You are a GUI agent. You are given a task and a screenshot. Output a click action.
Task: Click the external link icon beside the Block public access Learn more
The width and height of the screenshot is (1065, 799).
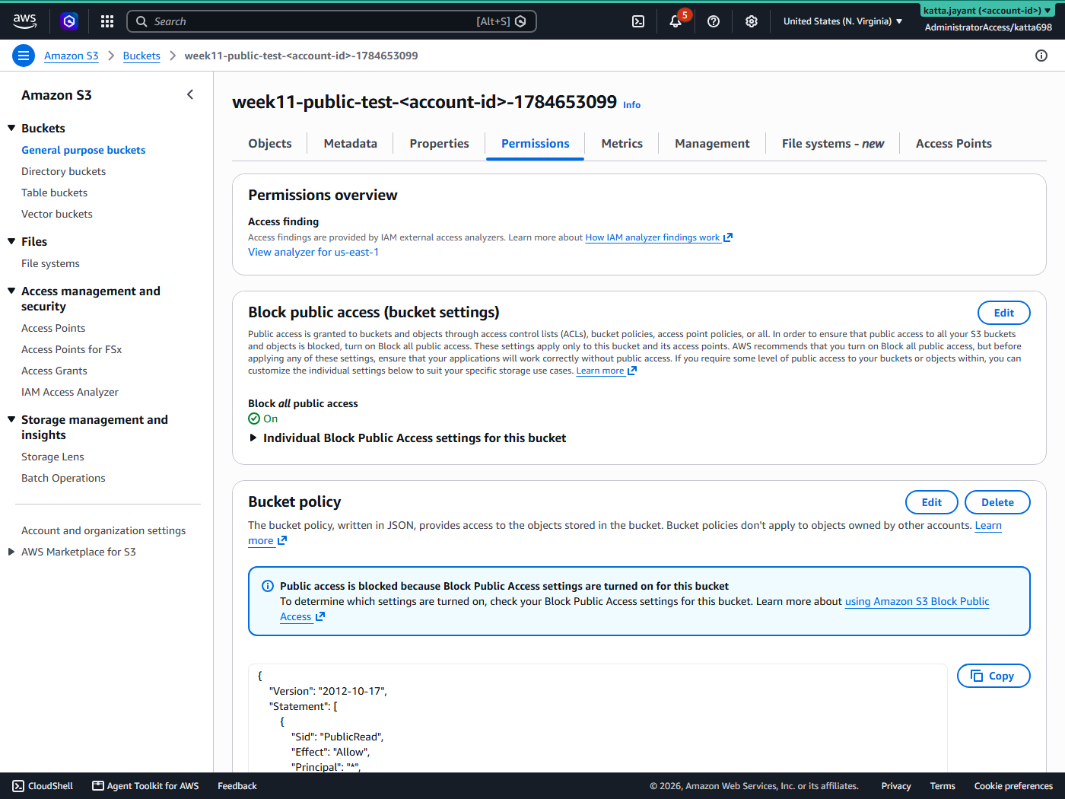632,371
